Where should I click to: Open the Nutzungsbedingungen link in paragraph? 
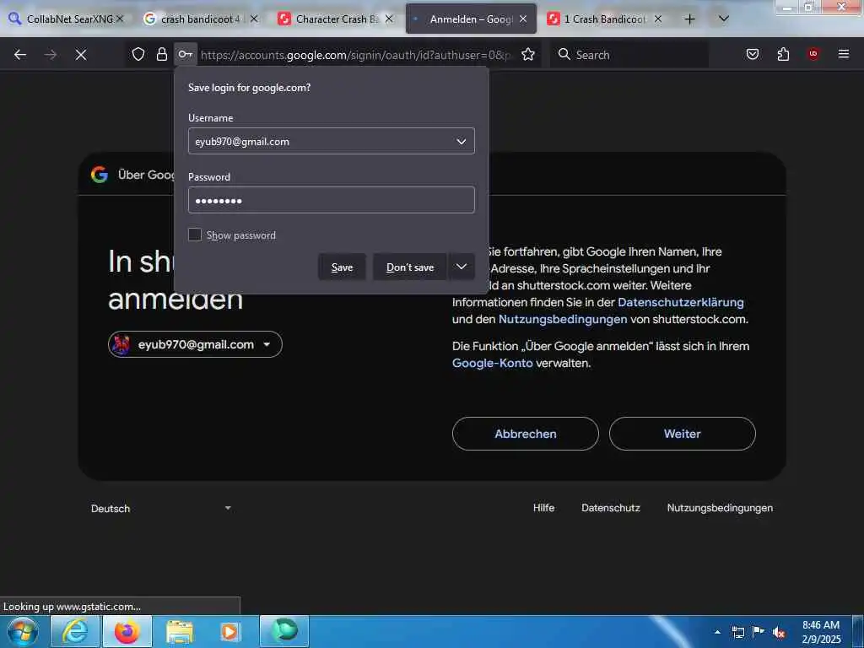[563, 319]
